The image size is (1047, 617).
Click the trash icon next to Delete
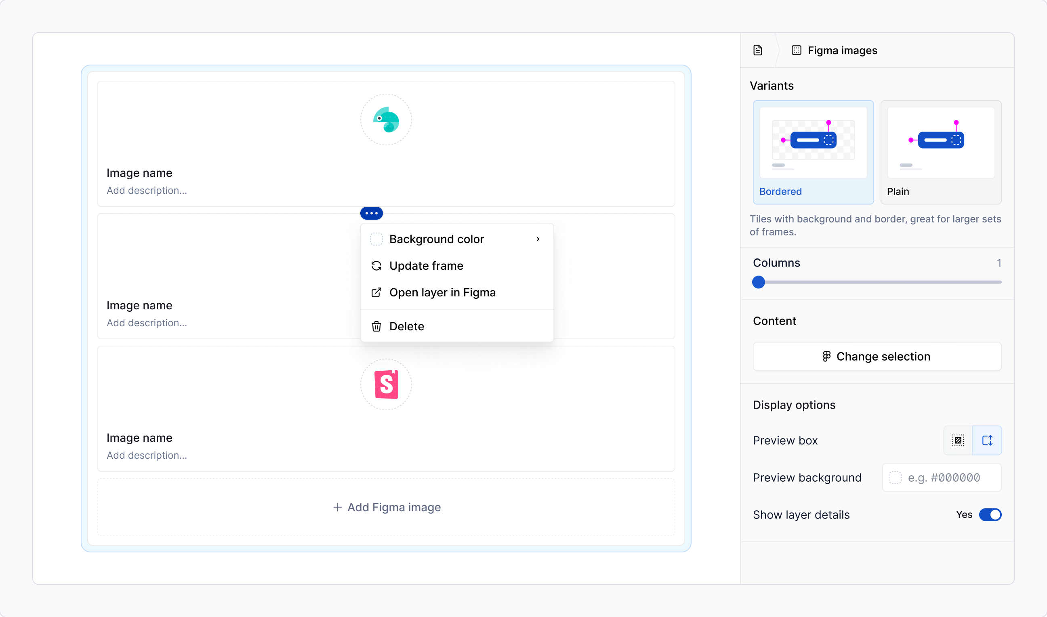coord(376,326)
